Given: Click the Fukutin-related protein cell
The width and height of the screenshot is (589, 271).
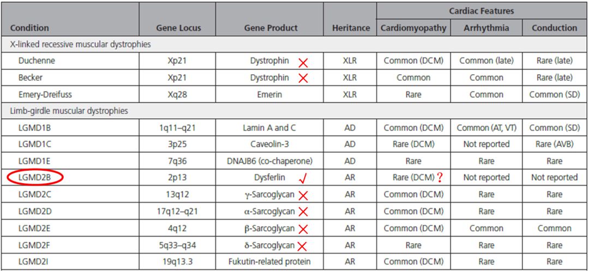Looking at the screenshot, I should tap(271, 262).
